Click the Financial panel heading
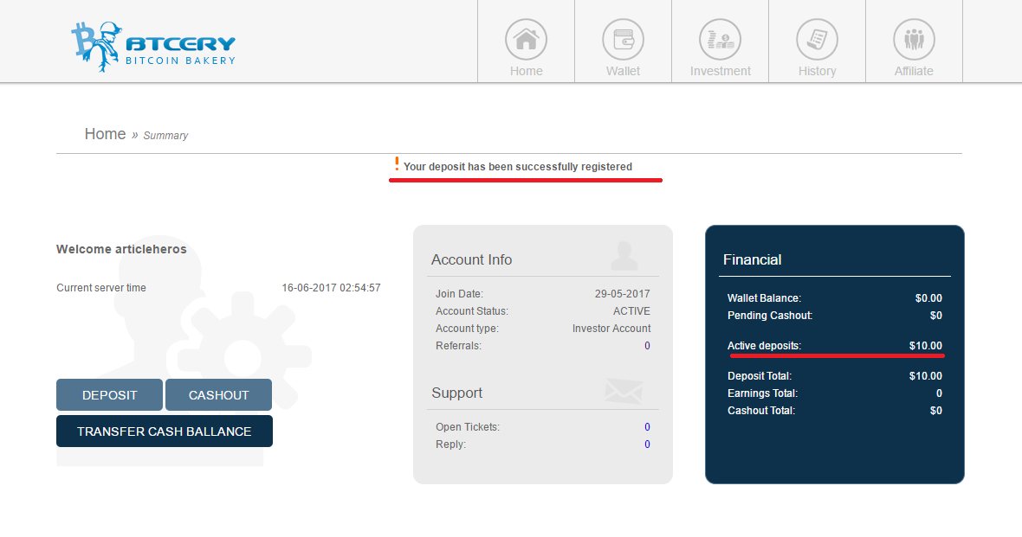The width and height of the screenshot is (1022, 537). click(x=752, y=259)
